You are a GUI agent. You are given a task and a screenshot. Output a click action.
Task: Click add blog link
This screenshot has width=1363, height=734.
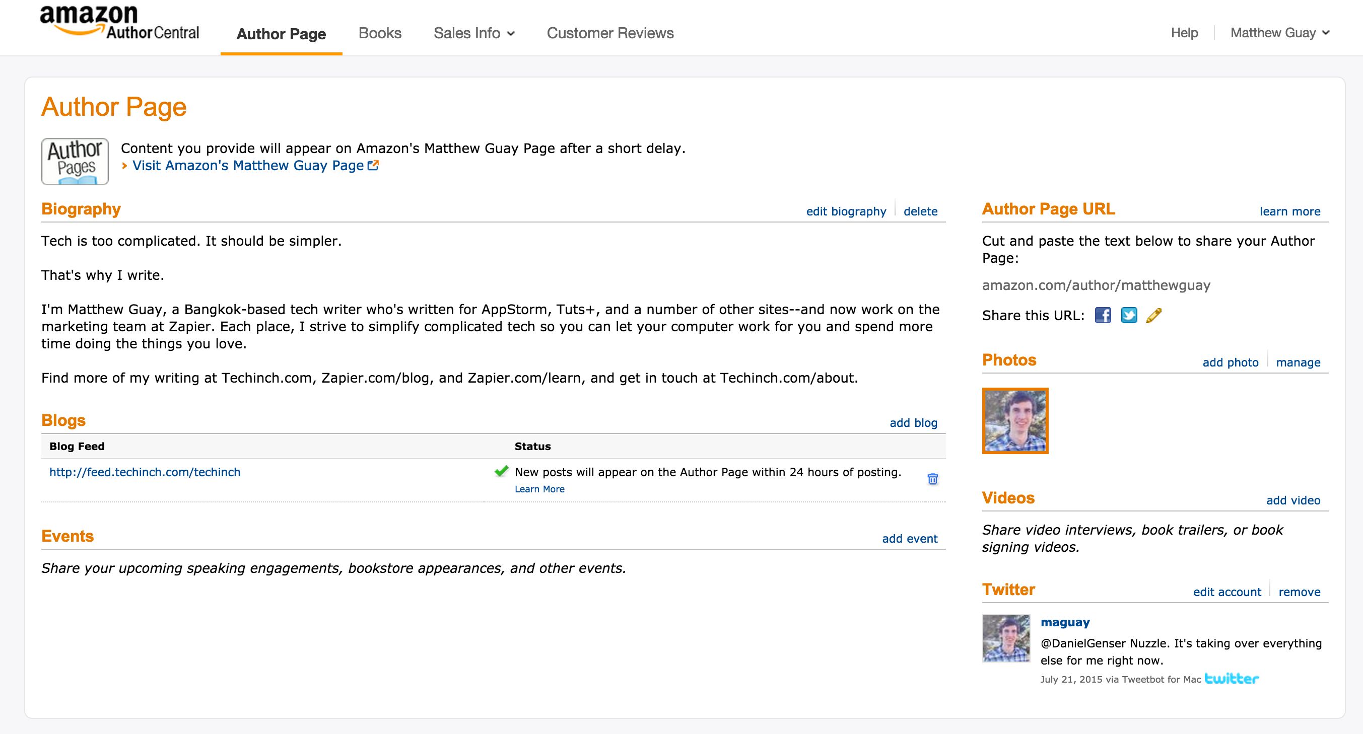(x=913, y=423)
